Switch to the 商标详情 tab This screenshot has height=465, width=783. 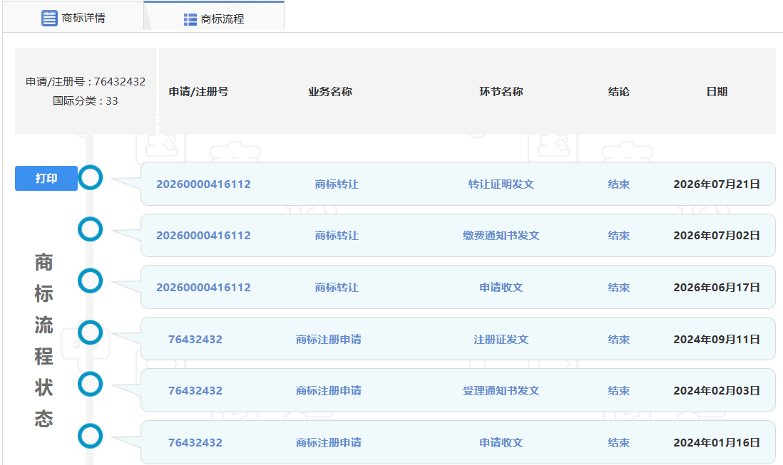point(73,17)
